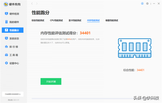This screenshot has width=162, height=103.
Task: Click the 设置中心 gear icon
Action: pos(6,63)
